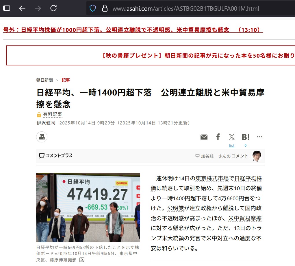This screenshot has height=266, width=295.
Task: Print the article using printer icon
Action: coord(42,137)
